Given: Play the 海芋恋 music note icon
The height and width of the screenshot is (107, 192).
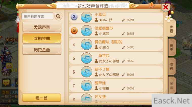Looking at the screenshot, I should (x=87, y=58).
